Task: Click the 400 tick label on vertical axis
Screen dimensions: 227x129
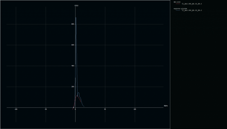Action: coord(73,66)
